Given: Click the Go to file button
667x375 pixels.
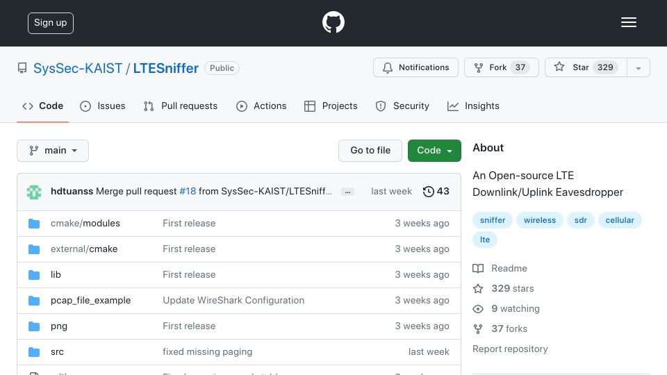Looking at the screenshot, I should click(x=370, y=151).
